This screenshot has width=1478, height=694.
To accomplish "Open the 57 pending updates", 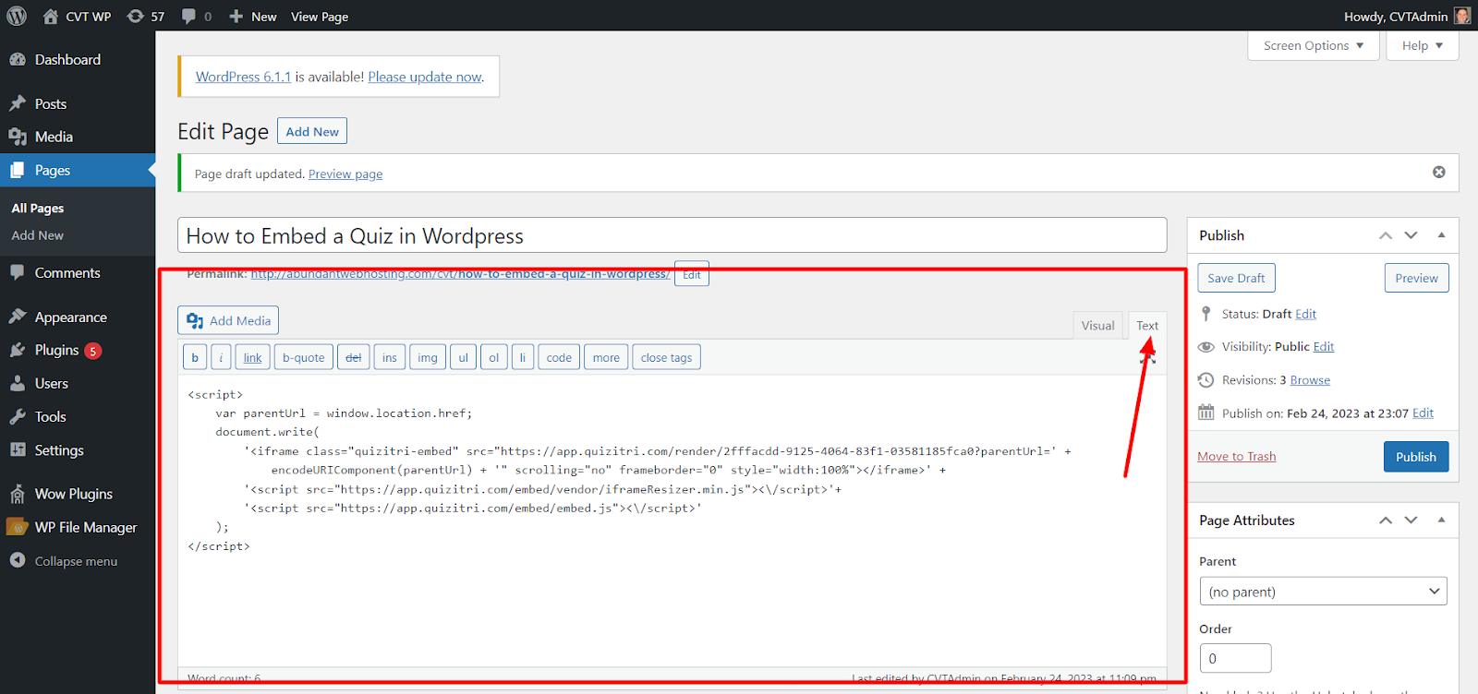I will (x=146, y=17).
